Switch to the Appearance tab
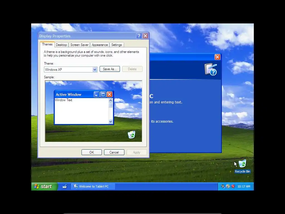Image resolution: width=285 pixels, height=214 pixels. point(100,45)
